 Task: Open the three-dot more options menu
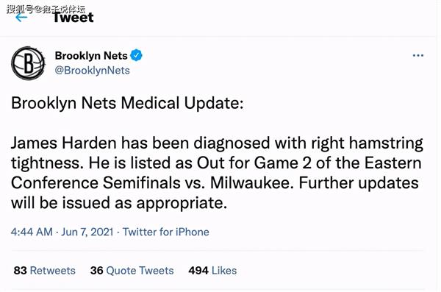tap(418, 55)
